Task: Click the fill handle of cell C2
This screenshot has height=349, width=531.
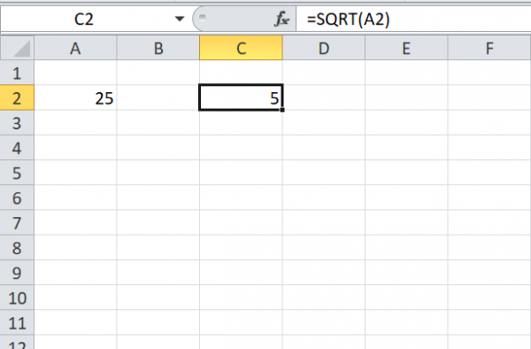Action: (x=282, y=110)
